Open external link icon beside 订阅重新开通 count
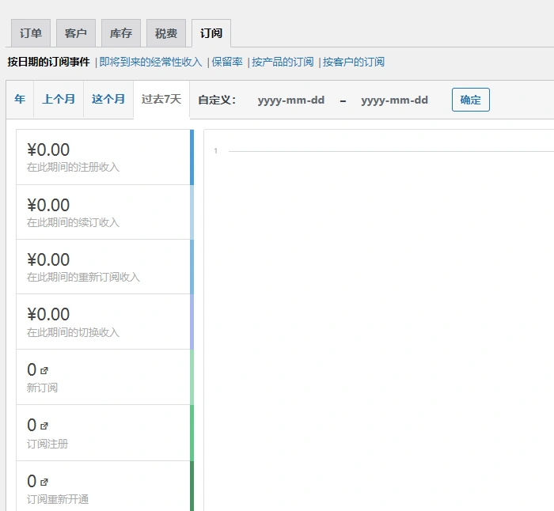This screenshot has height=511, width=554. pyautogui.click(x=44, y=482)
